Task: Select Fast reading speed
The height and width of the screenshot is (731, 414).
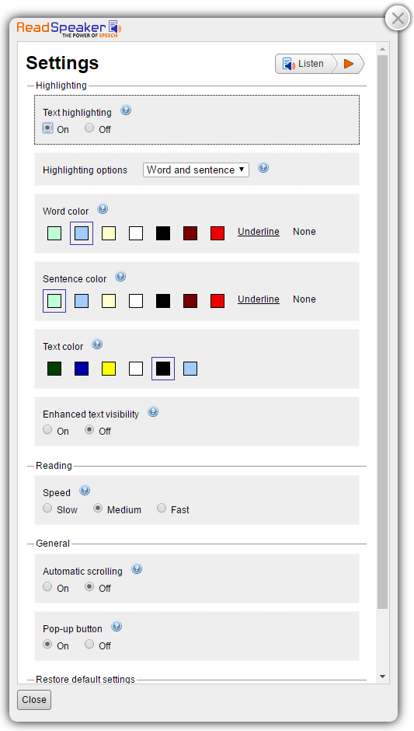Action: pyautogui.click(x=161, y=508)
